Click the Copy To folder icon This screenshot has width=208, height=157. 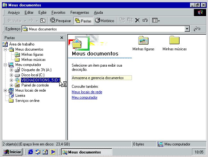130,21
